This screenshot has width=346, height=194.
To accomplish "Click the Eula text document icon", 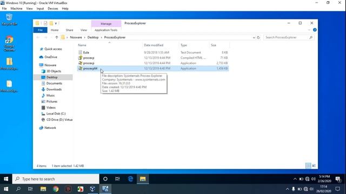I will pos(81,52).
